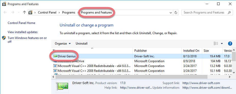The image size is (236, 94).
Task: Click Visual C++ x64 row icon
Action: click(55, 66)
